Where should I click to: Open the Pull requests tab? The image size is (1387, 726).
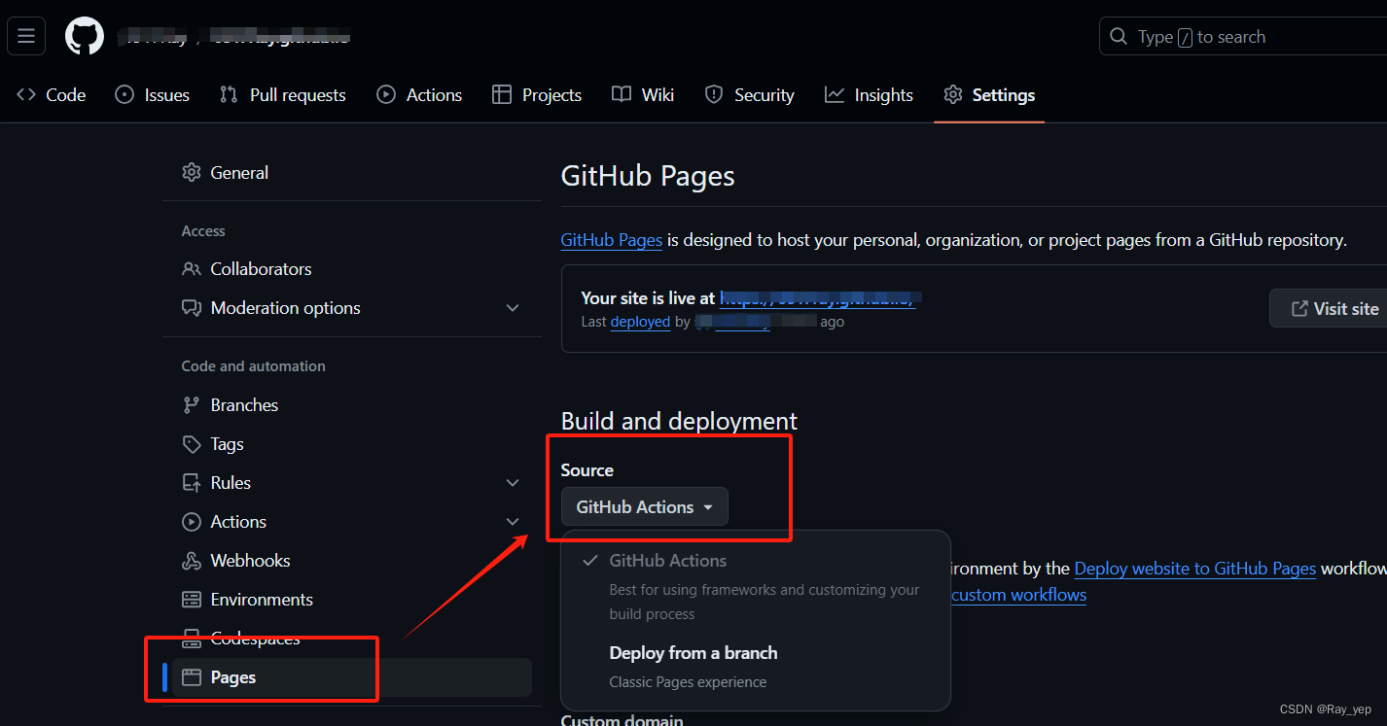283,94
